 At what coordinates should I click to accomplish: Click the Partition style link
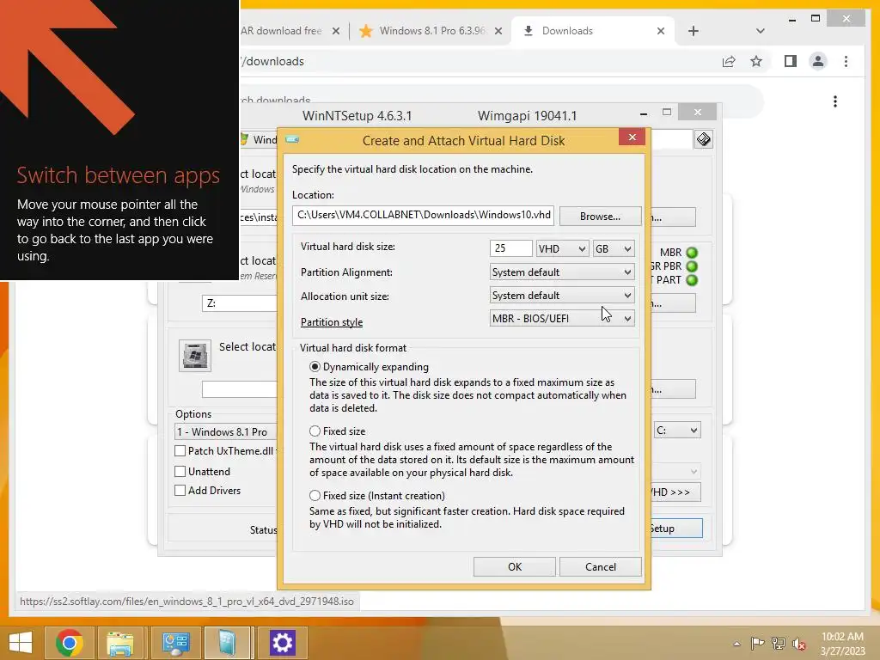332,322
